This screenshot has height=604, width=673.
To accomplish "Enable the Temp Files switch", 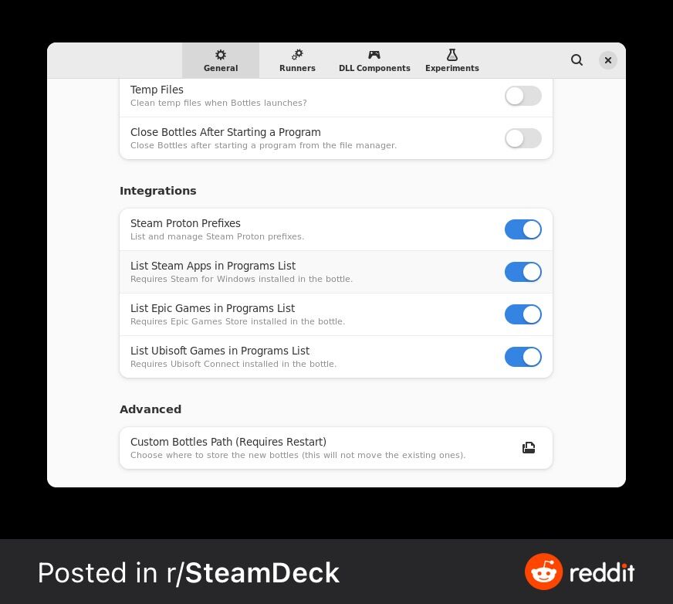I will (x=523, y=96).
